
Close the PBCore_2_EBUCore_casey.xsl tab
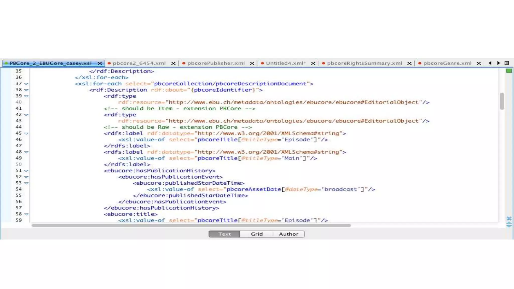100,63
